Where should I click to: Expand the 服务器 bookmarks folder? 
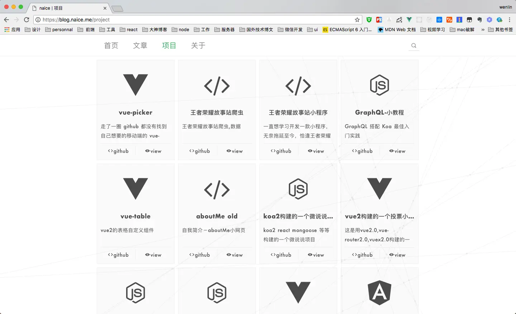225,30
